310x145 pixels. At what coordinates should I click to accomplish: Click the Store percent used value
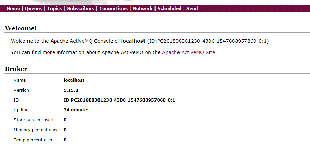[65, 120]
